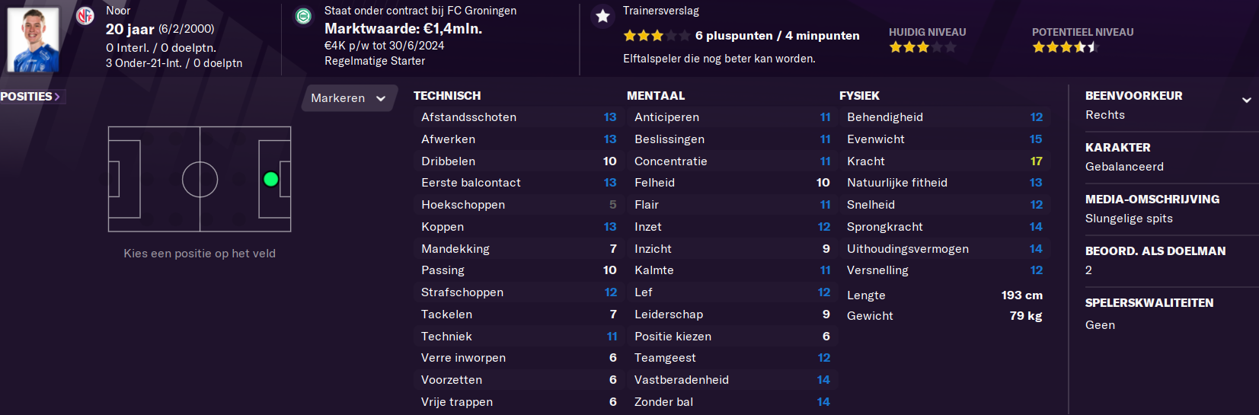Click the Technisch column header
1259x415 pixels.
pos(447,96)
